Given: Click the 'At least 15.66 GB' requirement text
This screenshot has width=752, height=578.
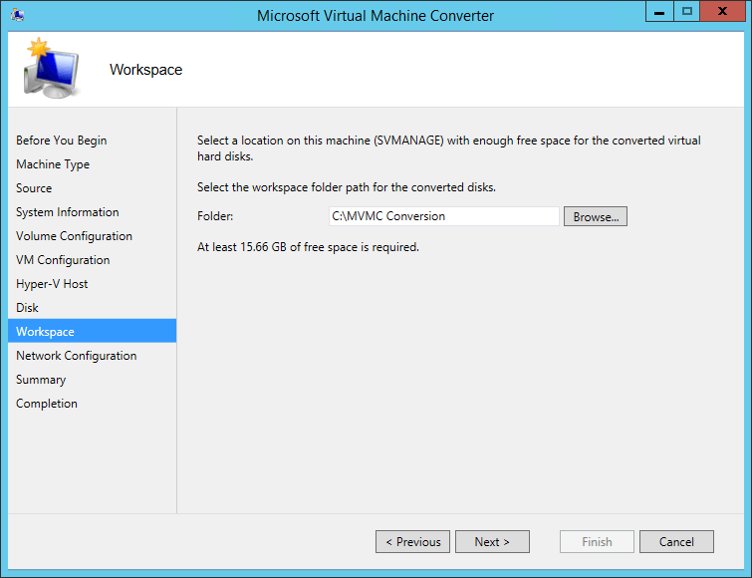Looking at the screenshot, I should pos(308,247).
